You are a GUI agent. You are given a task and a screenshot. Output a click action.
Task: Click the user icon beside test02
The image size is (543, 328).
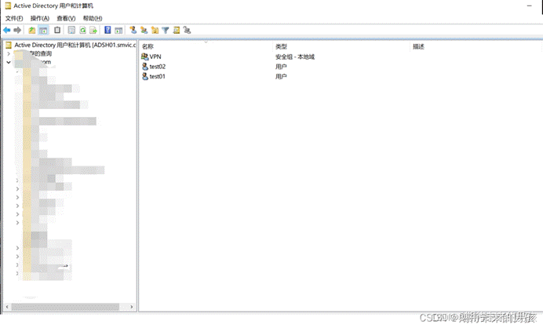click(x=145, y=66)
